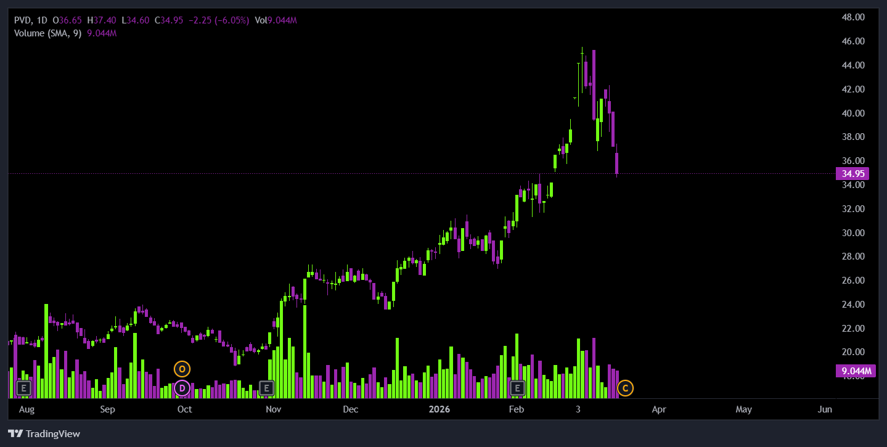887x447 pixels.
Task: Click the 32.00 price axis label
Action: point(853,209)
